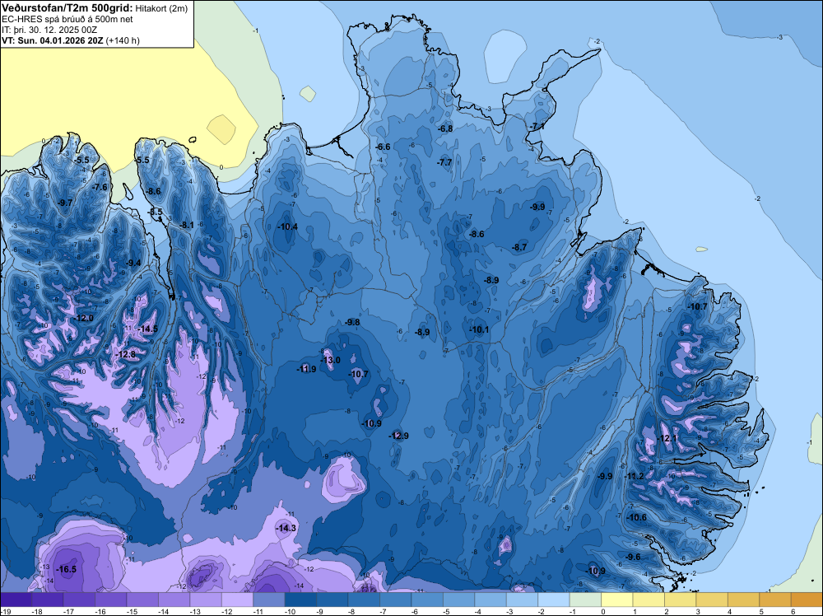Select the -10.4 temperature label
This screenshot has height=616, width=823.
click(x=287, y=226)
